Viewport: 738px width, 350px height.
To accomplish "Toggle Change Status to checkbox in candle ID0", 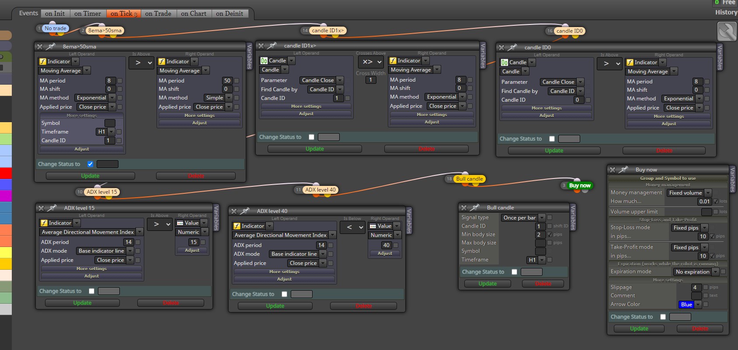I will tap(552, 139).
